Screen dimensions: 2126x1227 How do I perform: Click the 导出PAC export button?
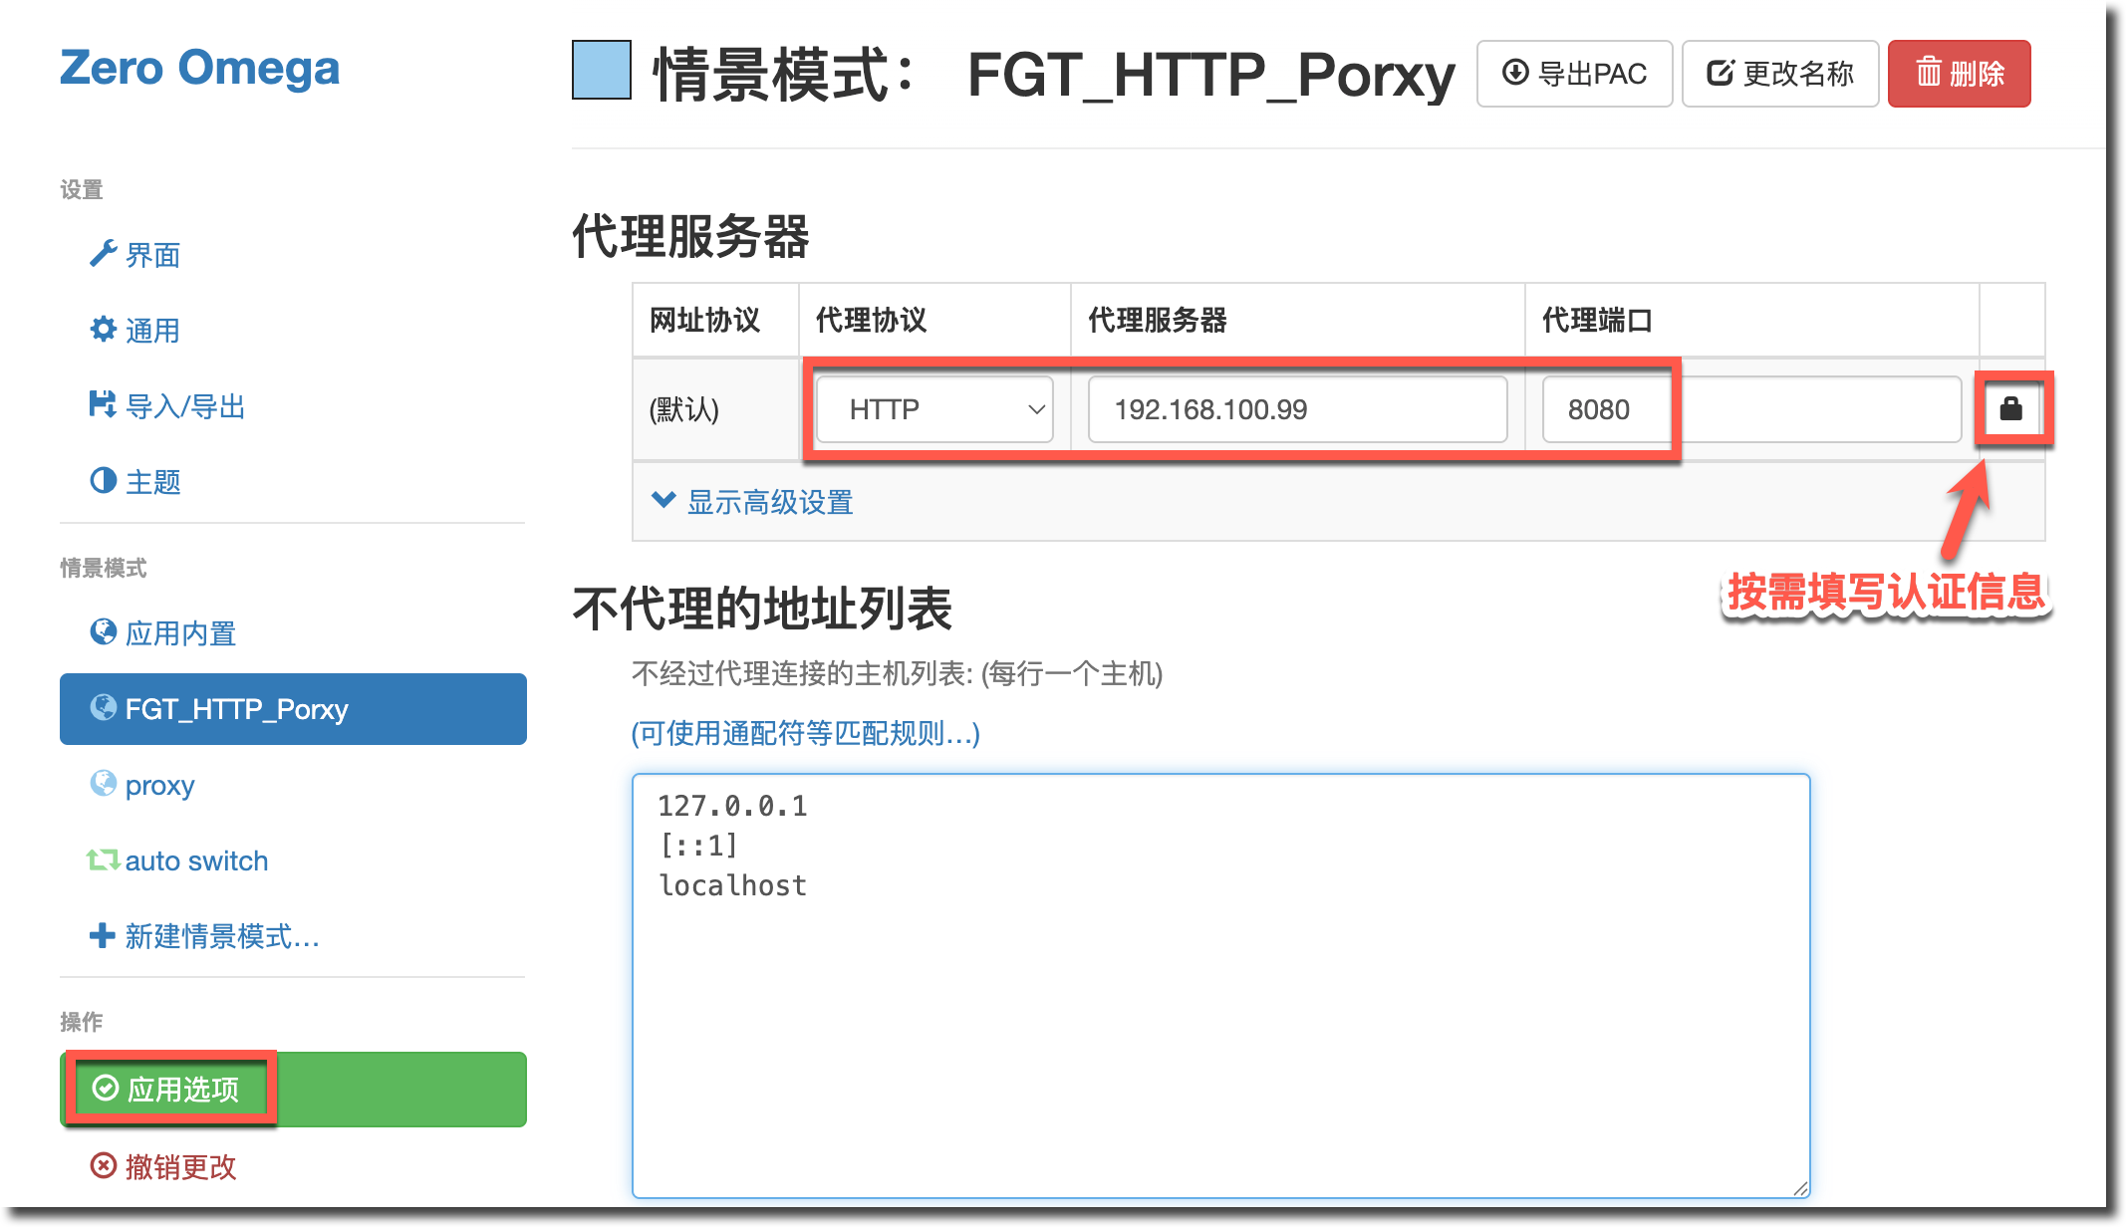coord(1574,74)
